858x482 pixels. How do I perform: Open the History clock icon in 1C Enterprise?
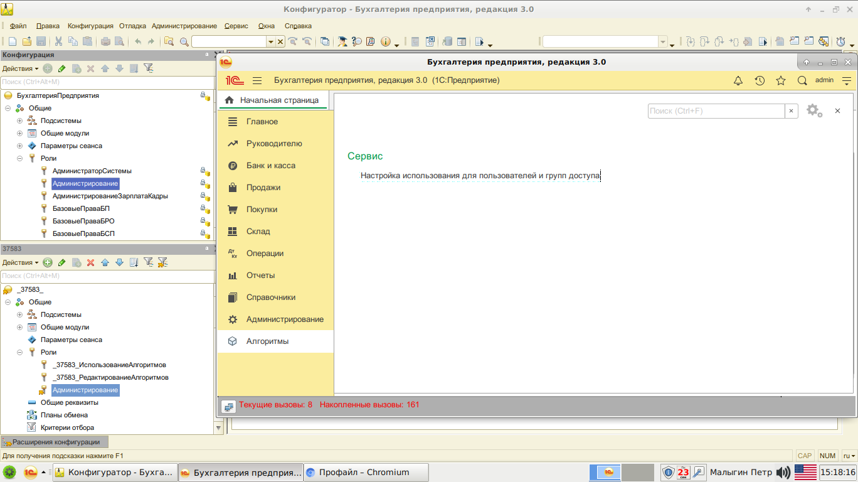[x=760, y=80]
